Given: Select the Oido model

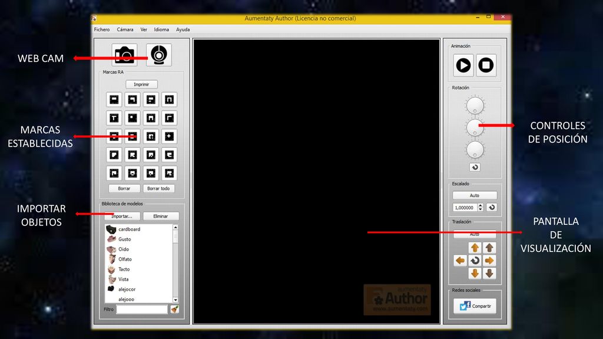Looking at the screenshot, I should [138, 249].
